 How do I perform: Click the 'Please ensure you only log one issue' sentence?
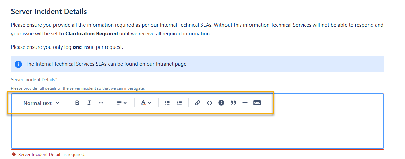coord(67,47)
